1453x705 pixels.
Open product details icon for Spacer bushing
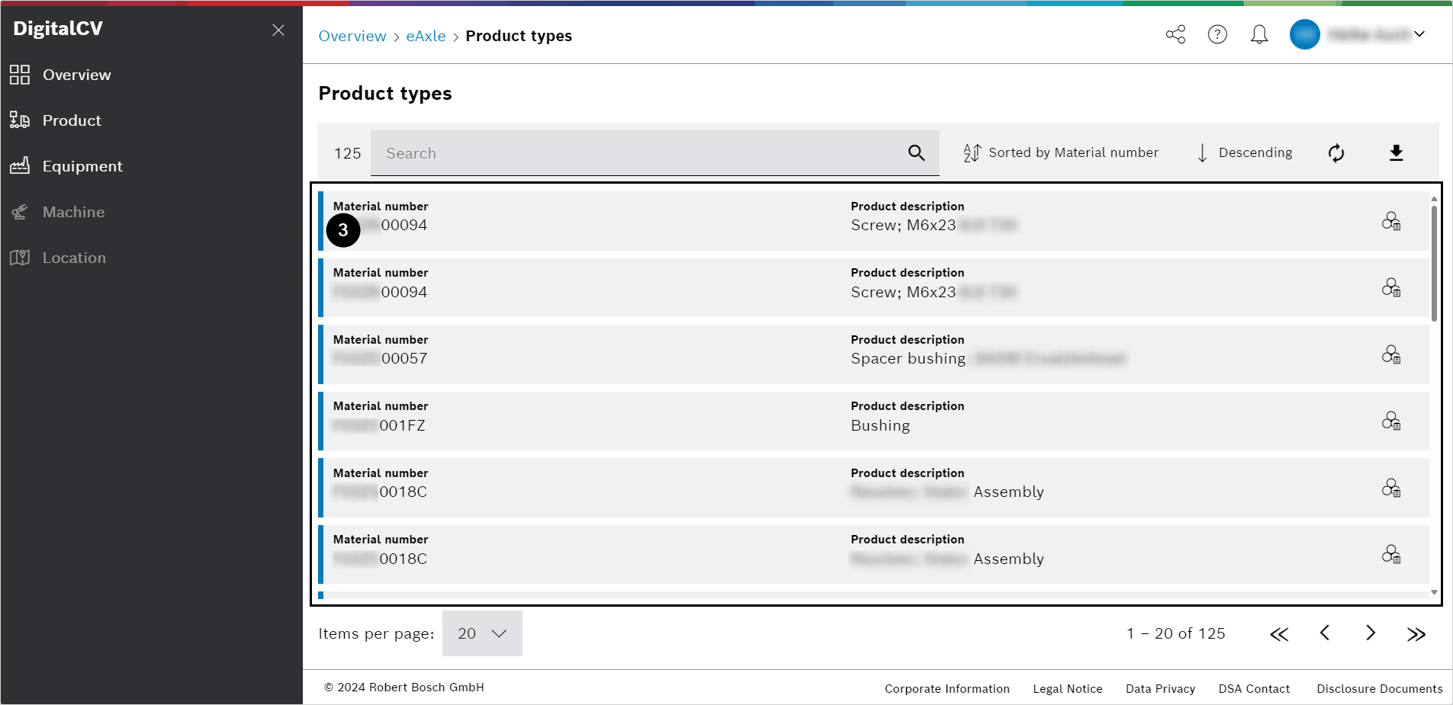(1391, 355)
